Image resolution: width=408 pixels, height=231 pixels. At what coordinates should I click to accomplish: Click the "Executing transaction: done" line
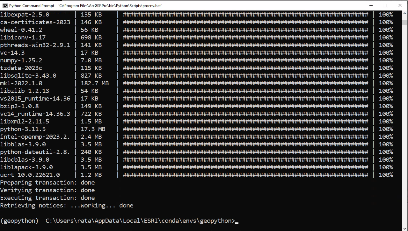tap(47, 198)
